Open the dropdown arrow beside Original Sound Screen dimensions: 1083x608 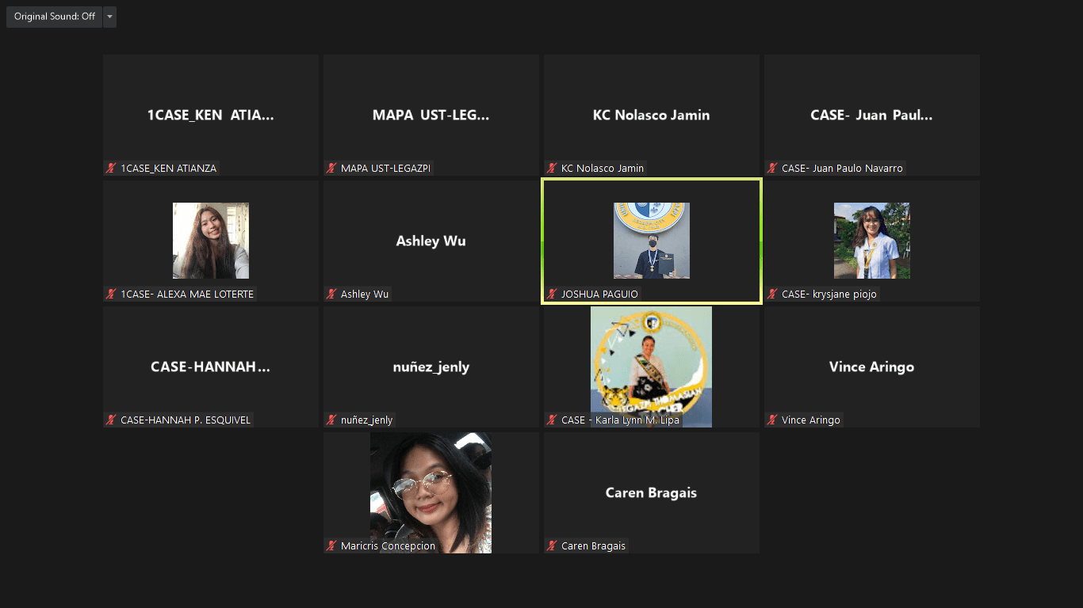pos(109,17)
